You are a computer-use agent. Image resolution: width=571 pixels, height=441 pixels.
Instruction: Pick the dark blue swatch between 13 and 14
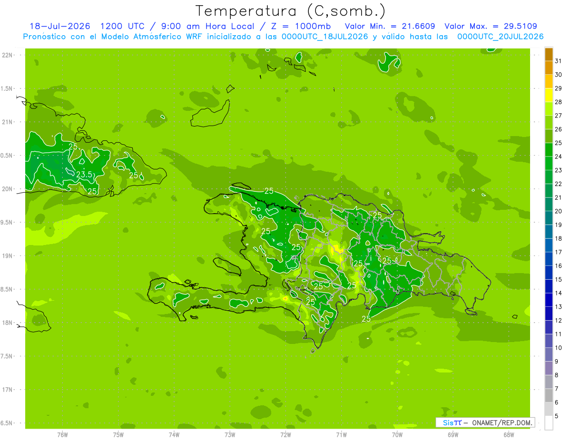pos(549,300)
